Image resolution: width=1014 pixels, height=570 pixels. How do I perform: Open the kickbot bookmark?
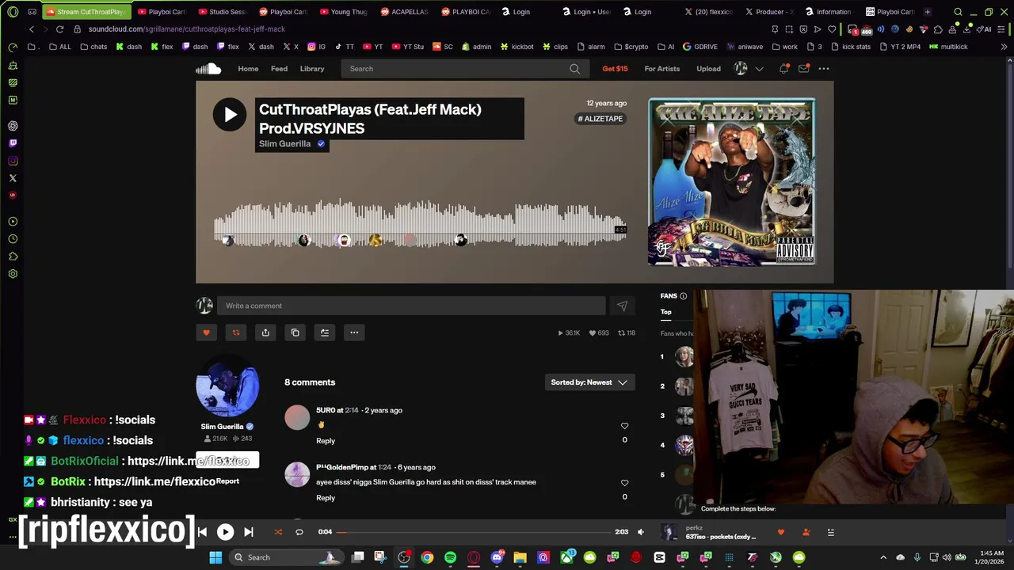(517, 47)
